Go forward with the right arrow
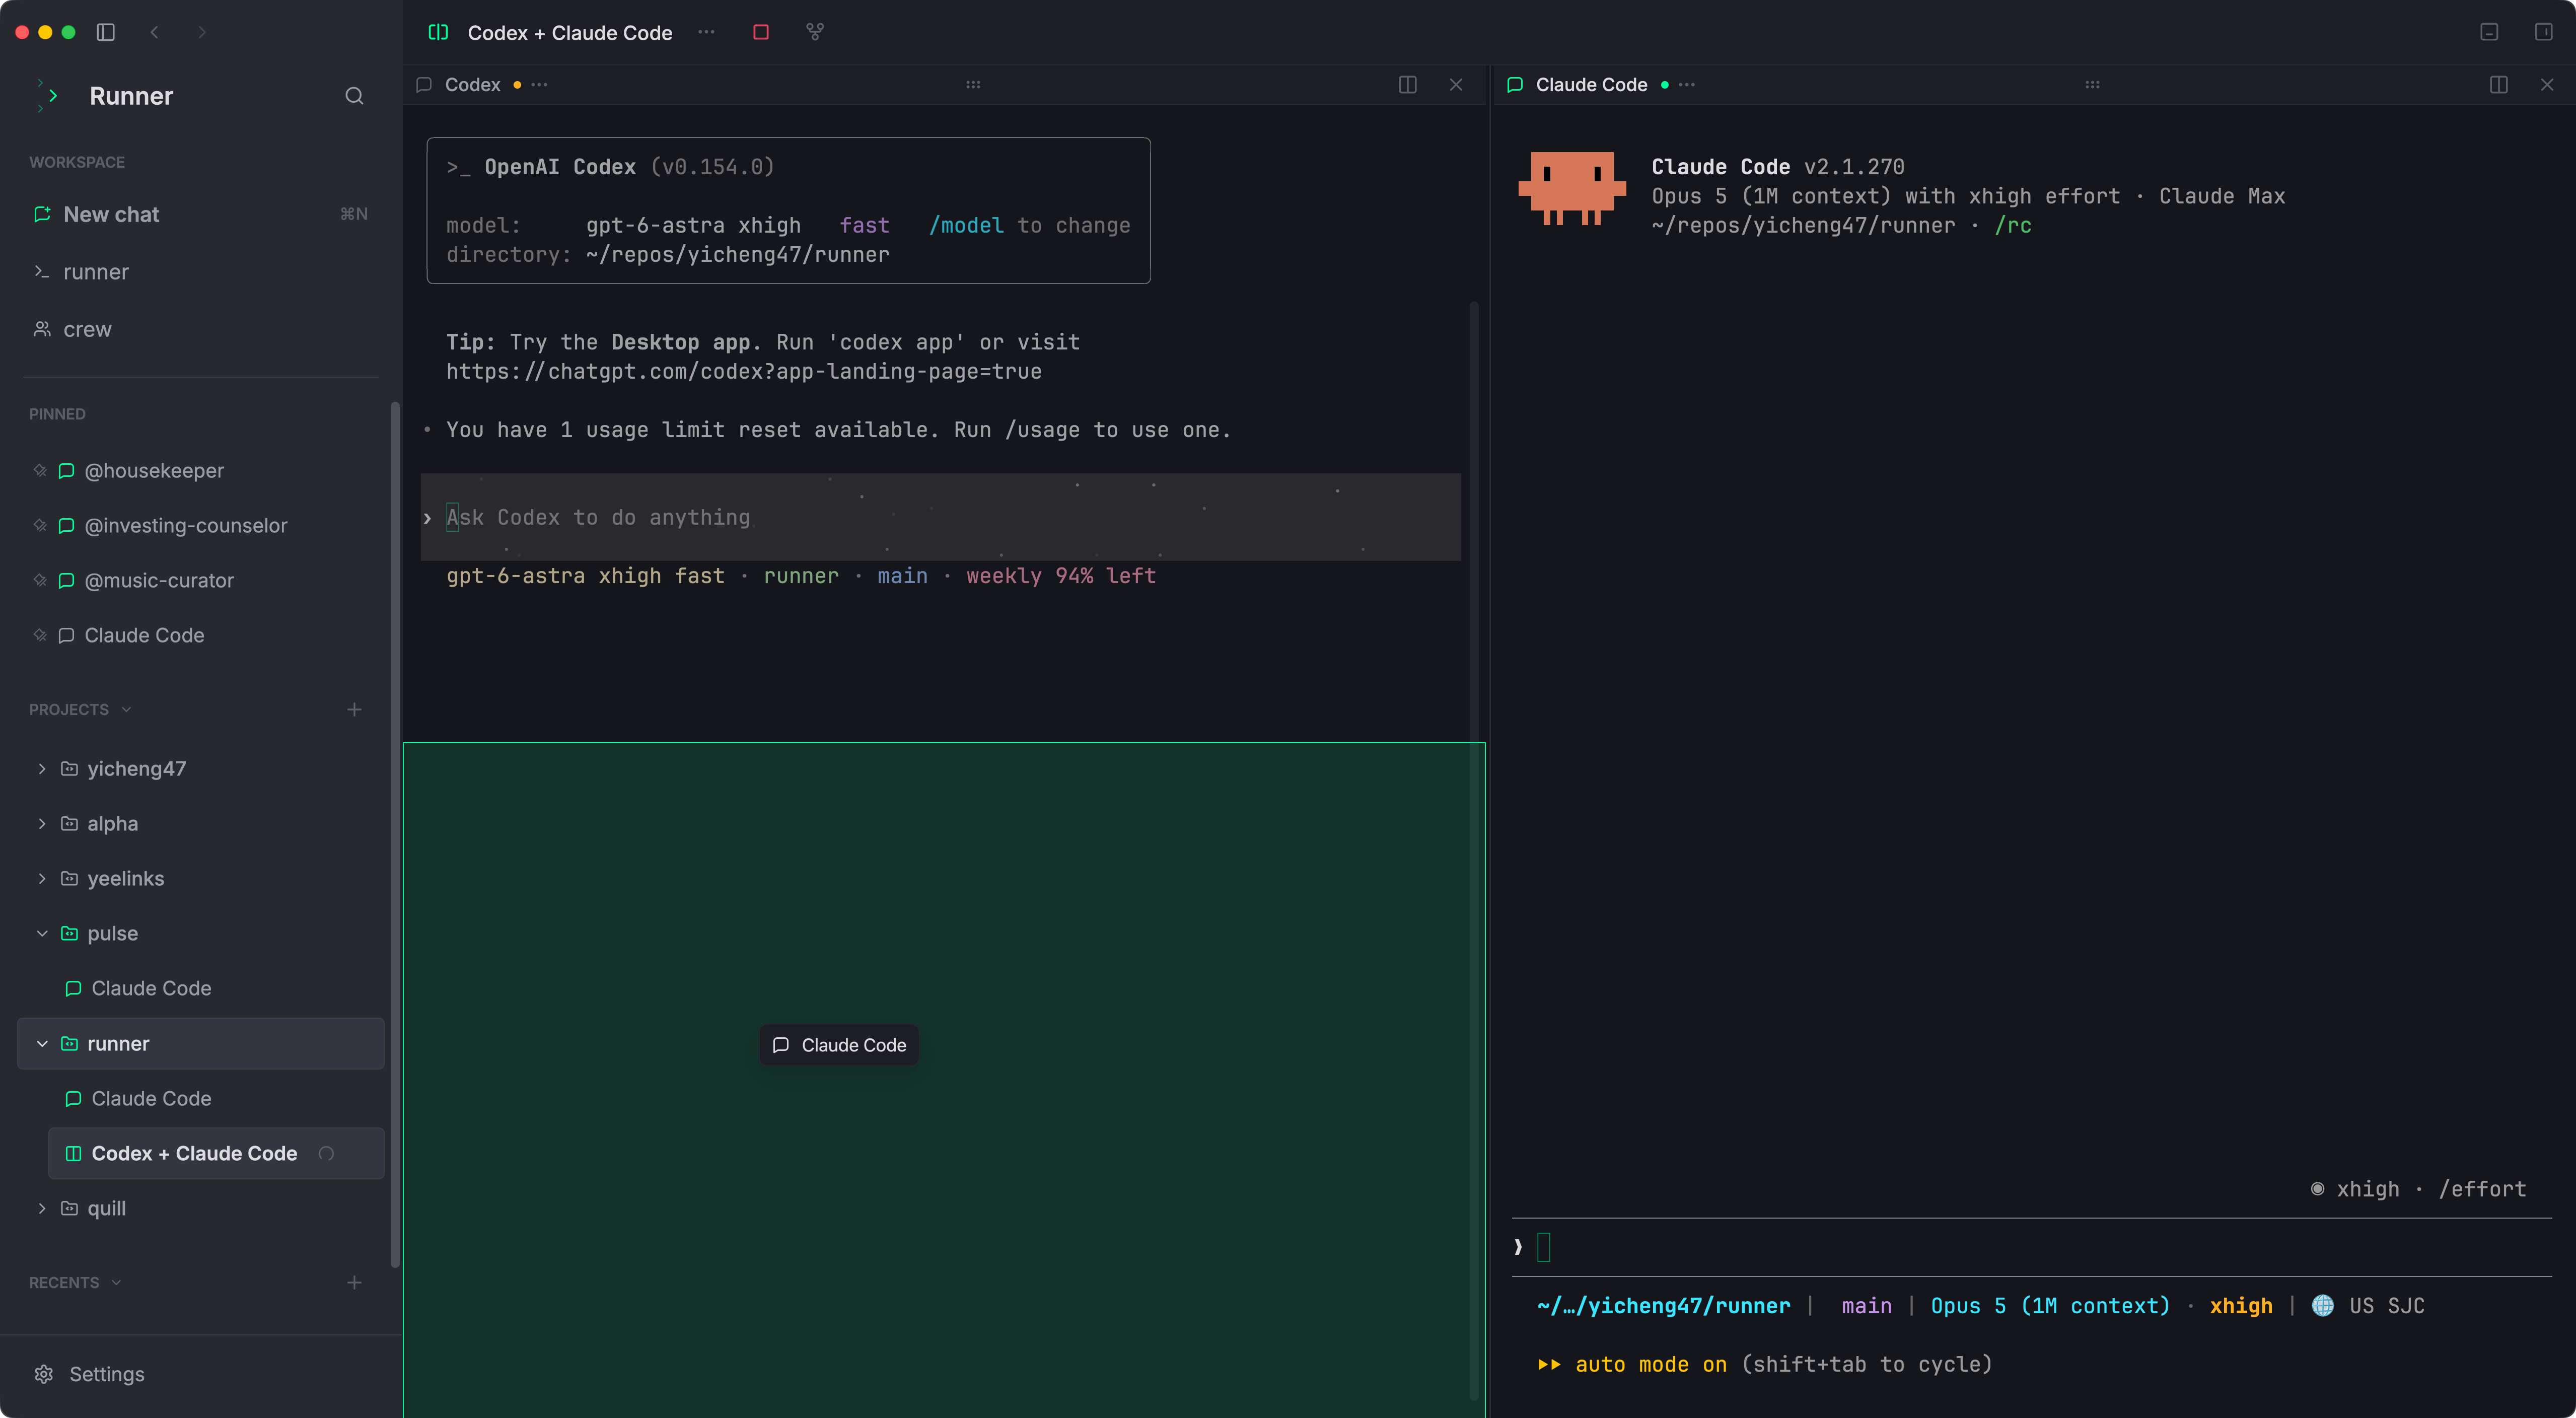Viewport: 2576px width, 1418px height. pos(202,32)
